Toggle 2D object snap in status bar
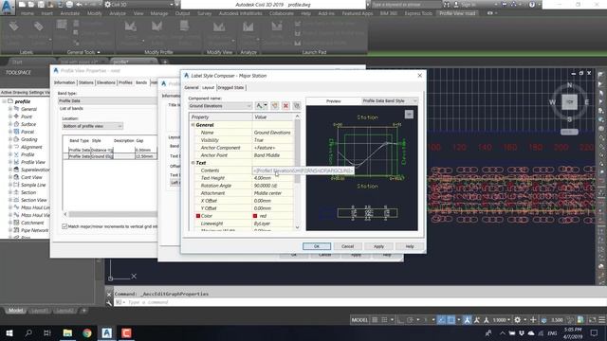The width and height of the screenshot is (607, 341). [451, 320]
